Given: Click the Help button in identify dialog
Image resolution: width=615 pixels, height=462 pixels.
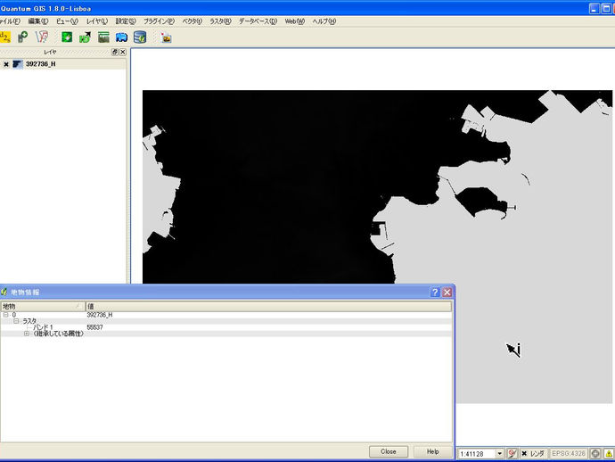Looking at the screenshot, I should pyautogui.click(x=432, y=451).
